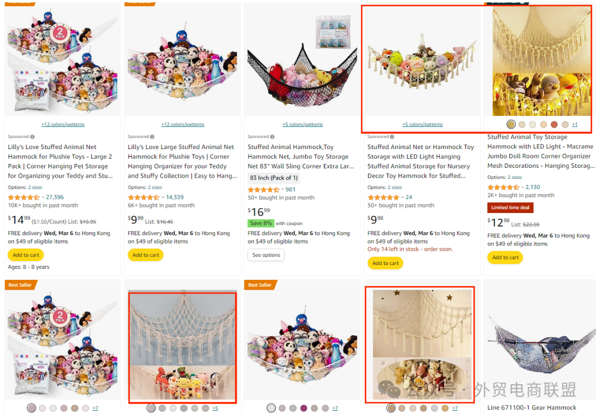Select the red-orange color swatch on Macrame hammock
Image resolution: width=596 pixels, height=414 pixels.
[x=554, y=124]
